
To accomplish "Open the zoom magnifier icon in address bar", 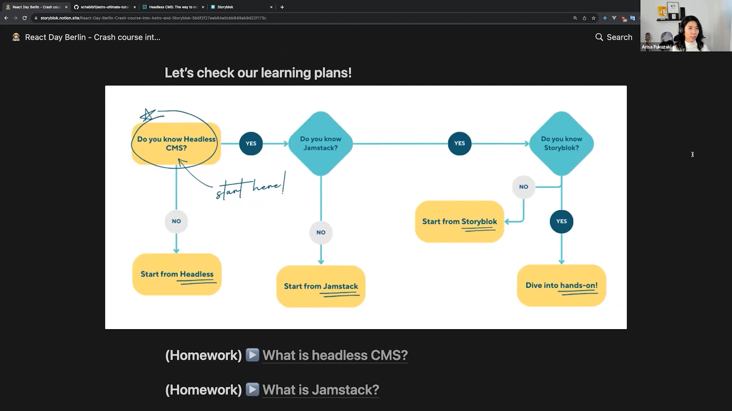I will [x=575, y=18].
